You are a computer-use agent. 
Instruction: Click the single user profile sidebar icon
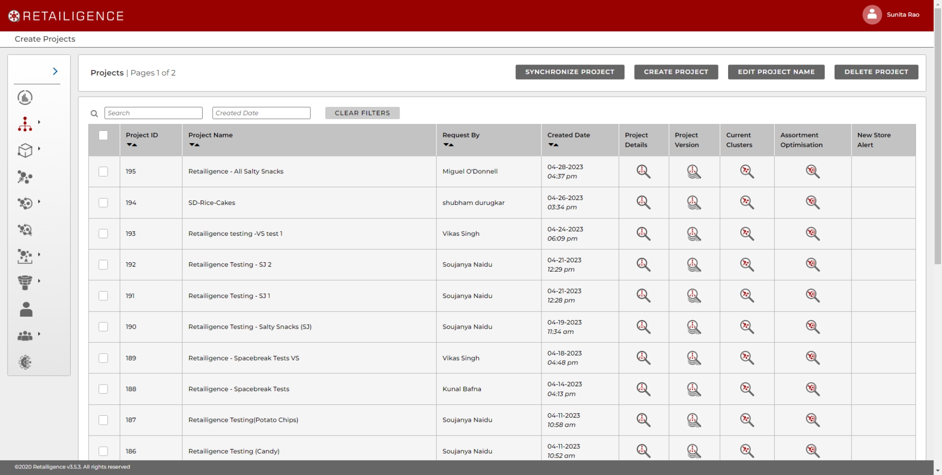[26, 309]
